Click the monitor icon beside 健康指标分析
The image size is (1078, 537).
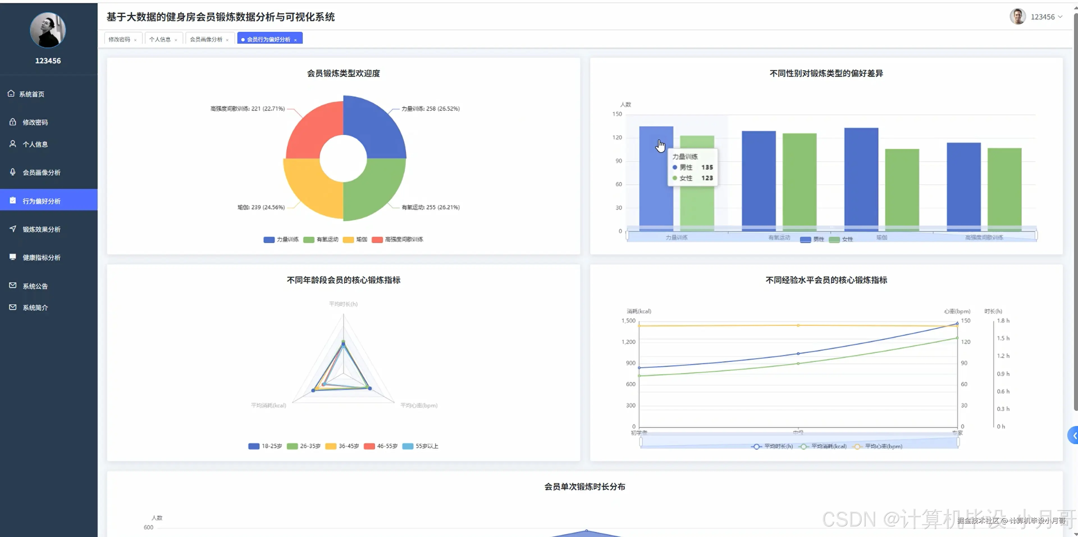[x=13, y=257]
